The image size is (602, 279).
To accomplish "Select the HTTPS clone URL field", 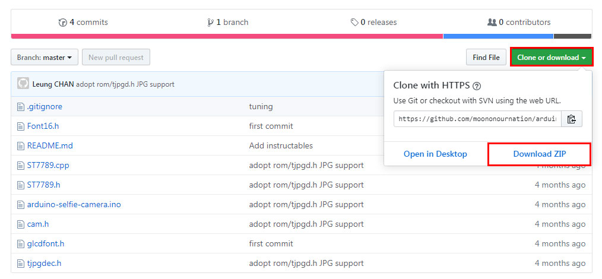I will pos(477,119).
